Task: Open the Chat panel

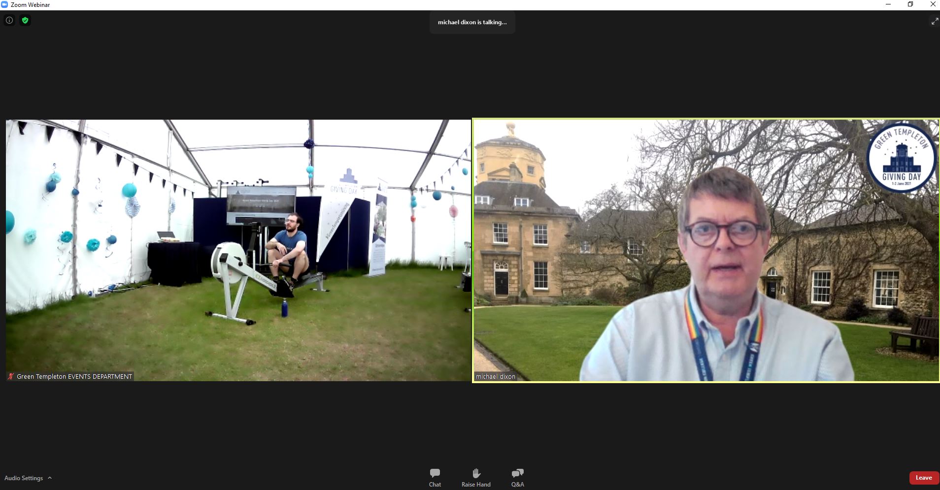Action: click(435, 477)
